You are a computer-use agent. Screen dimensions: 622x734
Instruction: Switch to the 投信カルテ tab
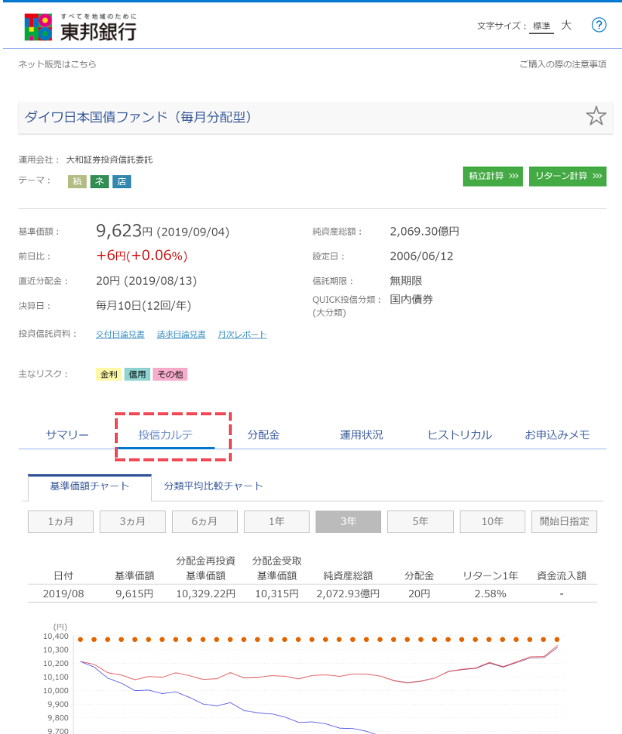pos(165,435)
